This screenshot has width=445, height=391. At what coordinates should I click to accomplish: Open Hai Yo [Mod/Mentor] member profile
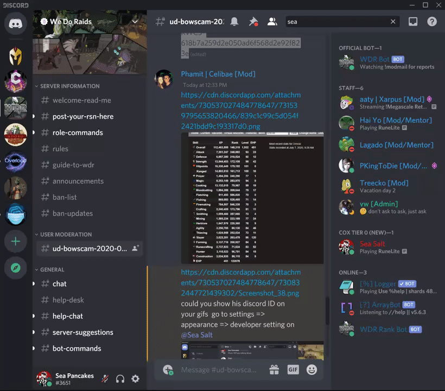coord(389,123)
